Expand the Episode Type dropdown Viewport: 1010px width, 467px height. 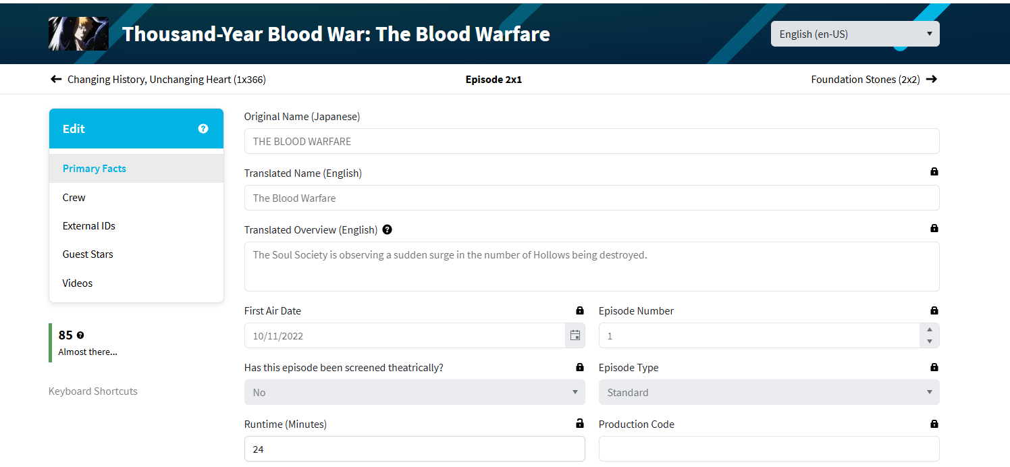768,392
